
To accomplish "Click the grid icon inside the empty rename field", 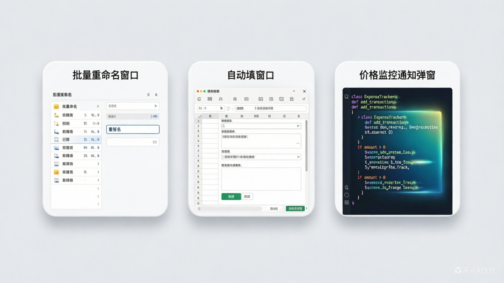I will click(155, 142).
